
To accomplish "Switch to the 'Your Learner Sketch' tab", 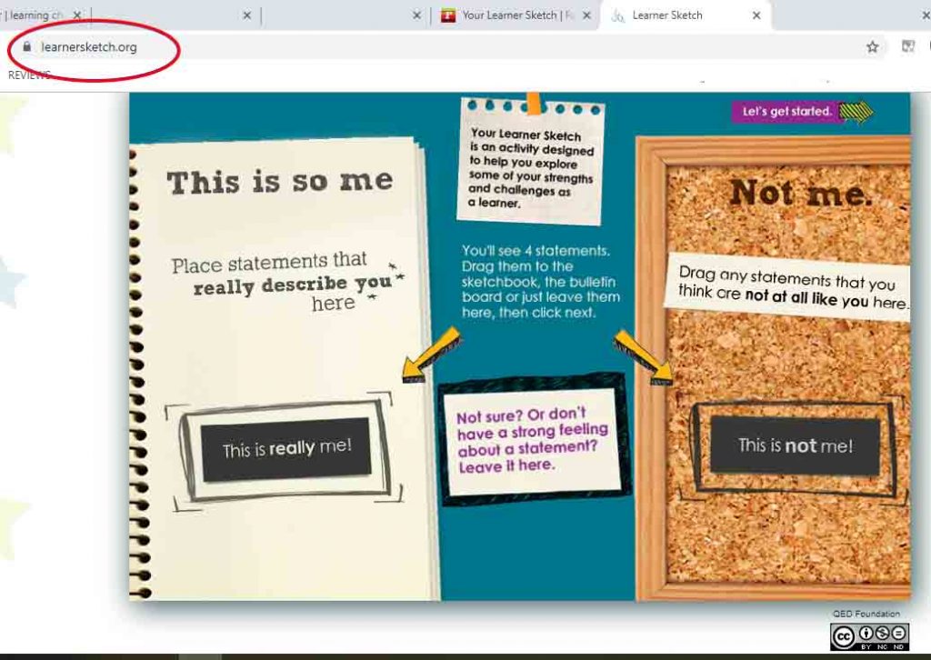I will tap(514, 15).
